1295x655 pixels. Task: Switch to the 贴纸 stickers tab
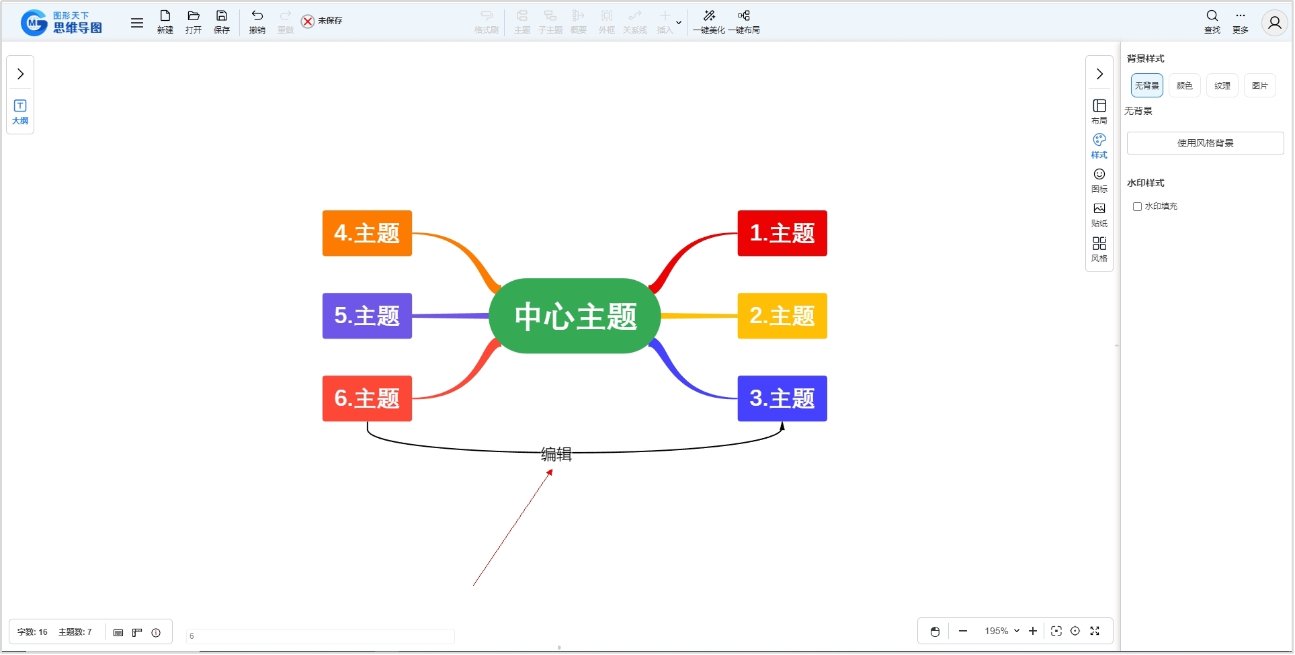[1099, 215]
